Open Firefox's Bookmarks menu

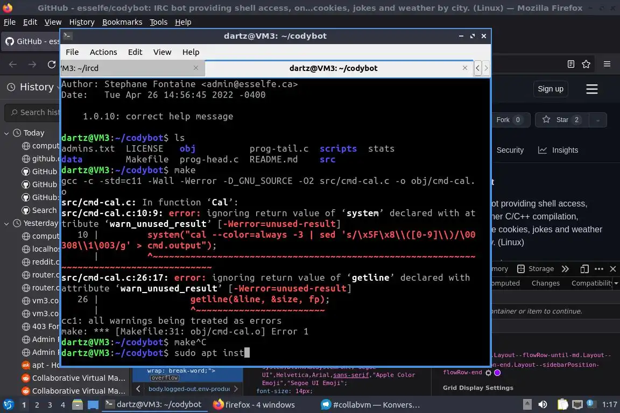click(x=122, y=22)
